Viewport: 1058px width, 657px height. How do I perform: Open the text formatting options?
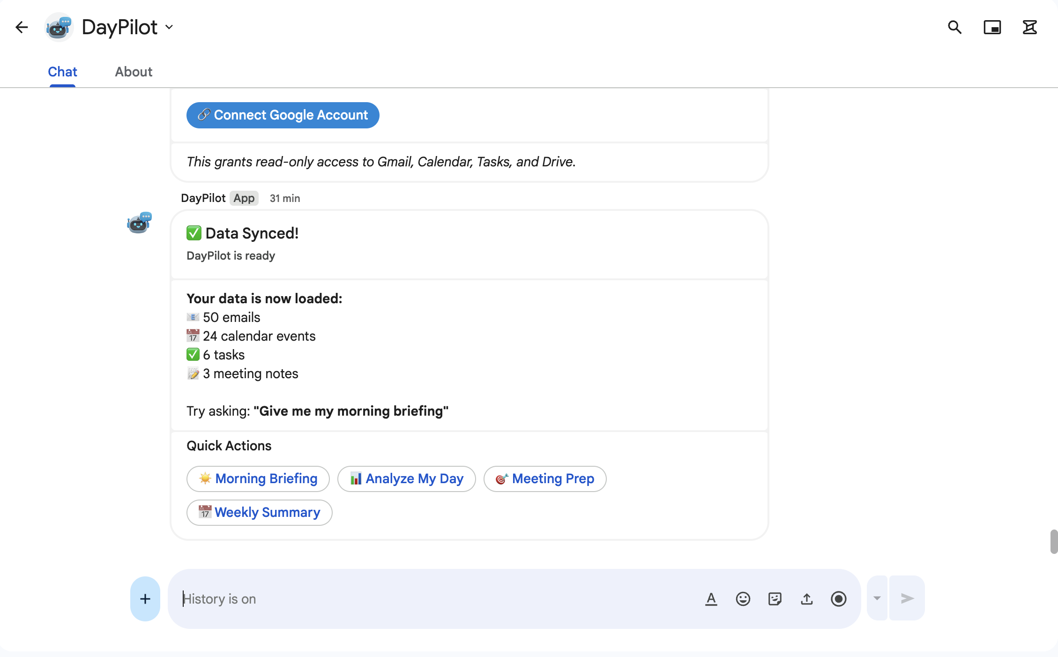coord(711,599)
